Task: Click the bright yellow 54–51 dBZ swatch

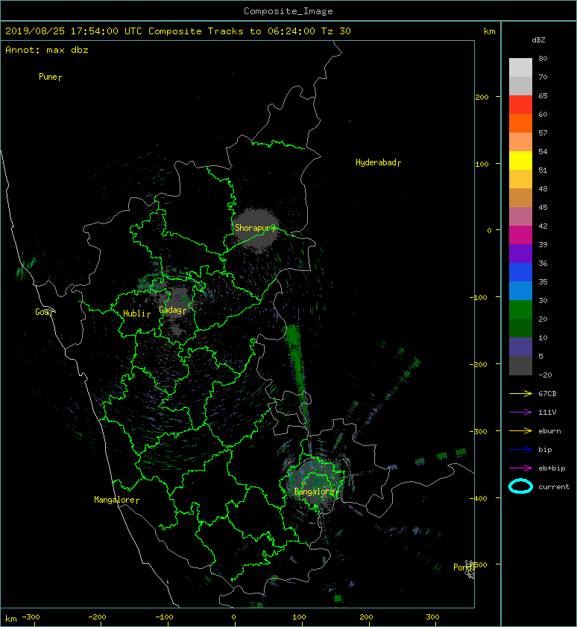Action: tap(520, 160)
